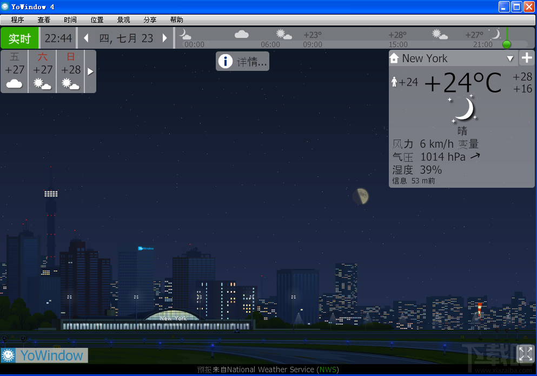
Task: Click the Saturday sun-cloud forecast icon
Action: pyautogui.click(x=43, y=84)
